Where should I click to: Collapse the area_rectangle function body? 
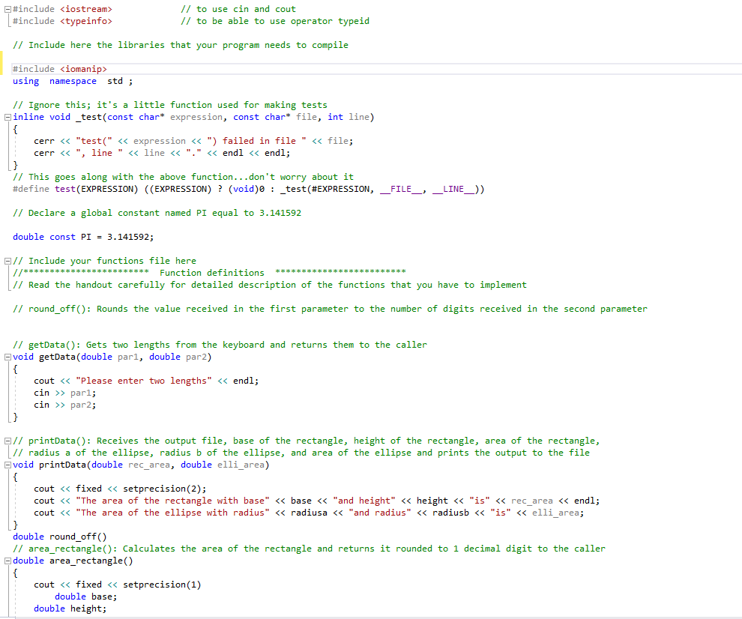point(6,560)
